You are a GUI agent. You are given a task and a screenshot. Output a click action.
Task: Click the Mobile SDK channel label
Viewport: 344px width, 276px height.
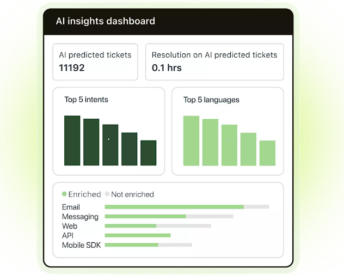(81, 245)
